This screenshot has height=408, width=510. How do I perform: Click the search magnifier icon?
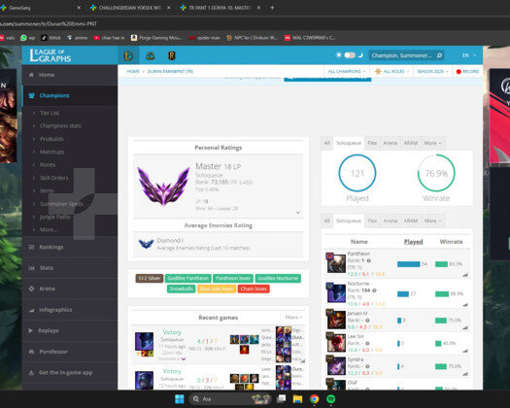point(439,55)
